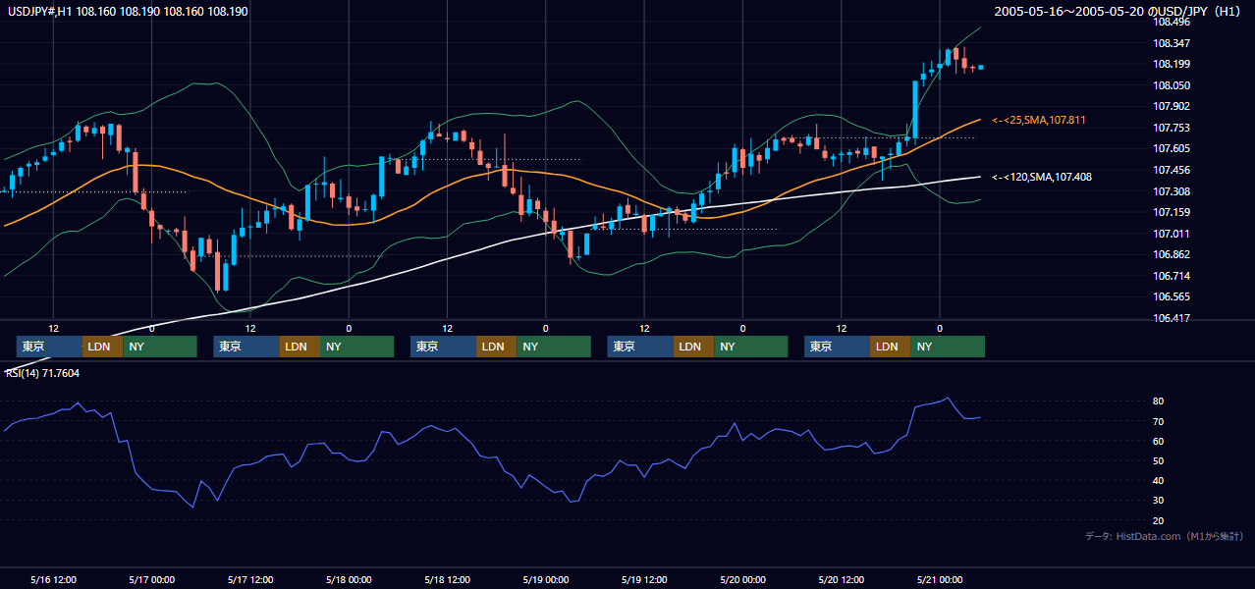Click the 5/18 12:00 time axis label

448,579
